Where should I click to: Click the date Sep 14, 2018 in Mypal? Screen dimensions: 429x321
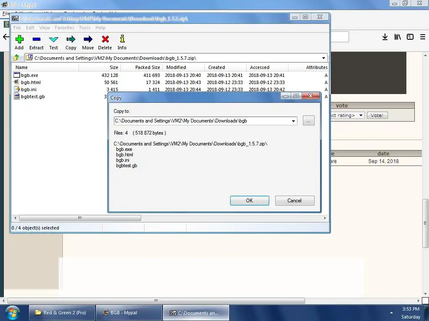point(383,161)
